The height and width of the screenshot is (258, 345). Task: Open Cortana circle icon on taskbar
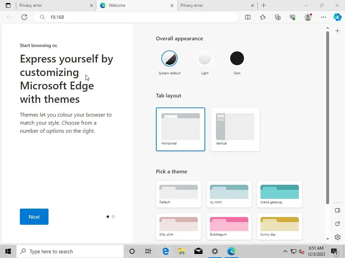coord(132,251)
